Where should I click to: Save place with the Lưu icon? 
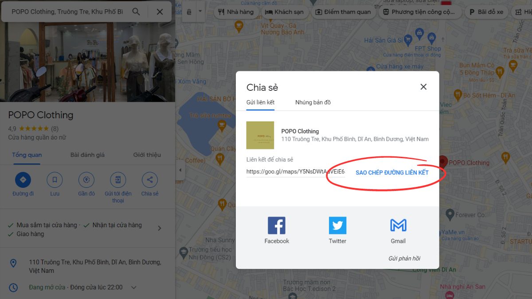(55, 180)
